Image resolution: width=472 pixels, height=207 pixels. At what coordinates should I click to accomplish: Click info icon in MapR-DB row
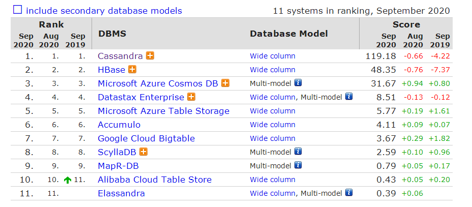click(x=298, y=165)
